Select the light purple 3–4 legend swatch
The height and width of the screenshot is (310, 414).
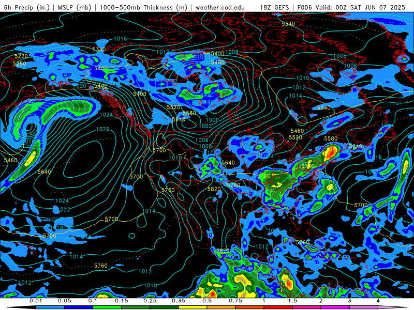[364, 307]
